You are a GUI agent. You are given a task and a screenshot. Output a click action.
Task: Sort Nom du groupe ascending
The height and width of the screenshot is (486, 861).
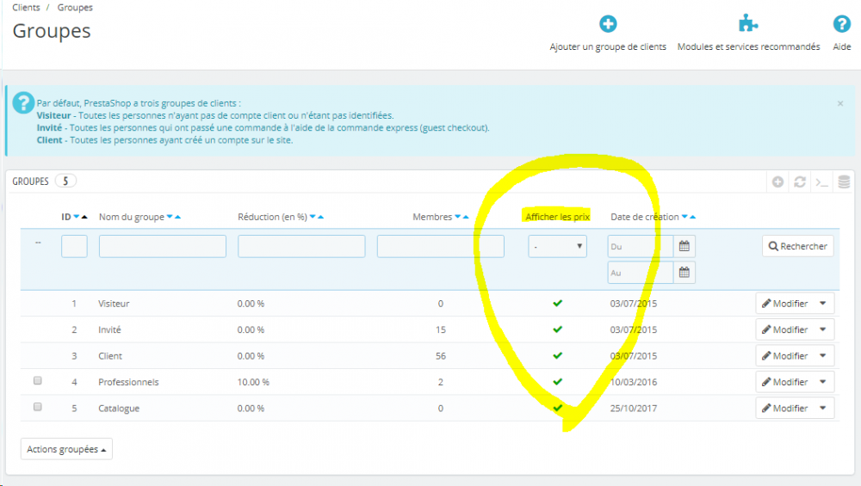point(177,217)
